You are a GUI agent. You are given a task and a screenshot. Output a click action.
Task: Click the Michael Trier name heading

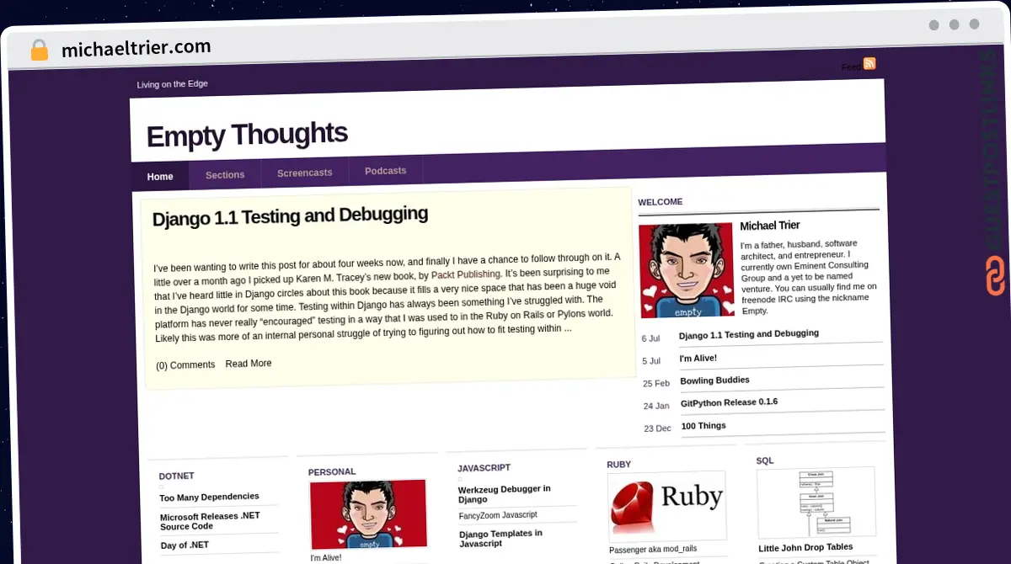point(770,226)
